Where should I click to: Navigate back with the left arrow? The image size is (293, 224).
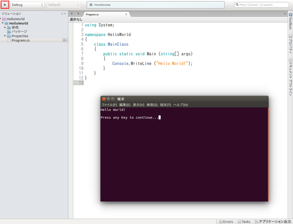click(72, 14)
